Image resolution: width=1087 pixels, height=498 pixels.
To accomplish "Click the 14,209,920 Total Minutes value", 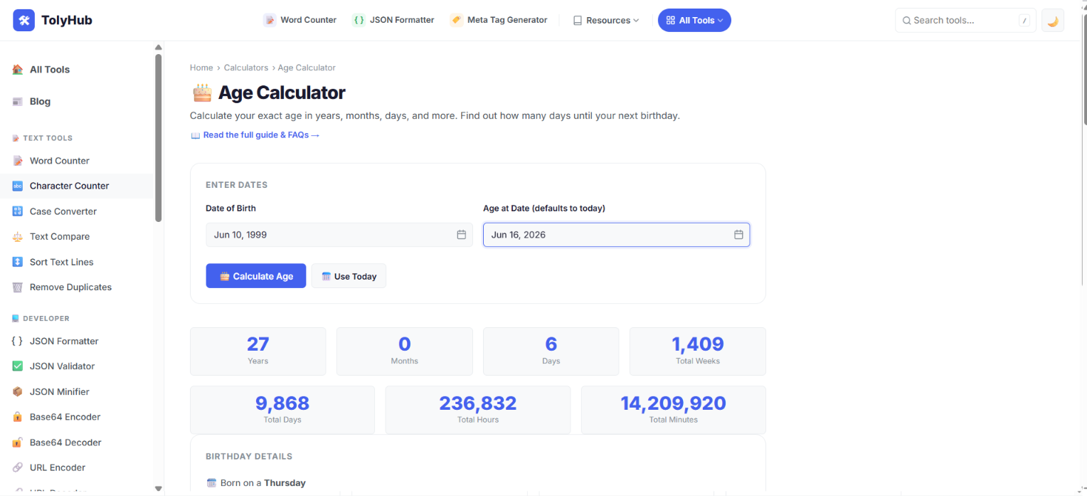I will [674, 403].
